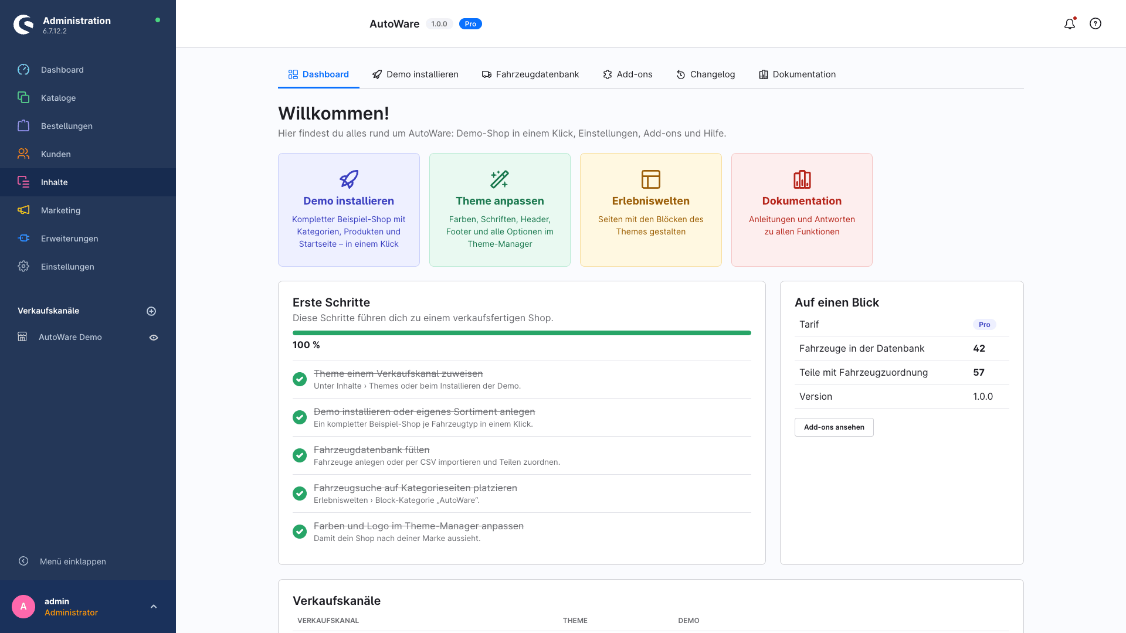The image size is (1126, 633).
Task: Click checkmark for Demo installieren oder eigenes Sortiment
Action: (x=300, y=417)
